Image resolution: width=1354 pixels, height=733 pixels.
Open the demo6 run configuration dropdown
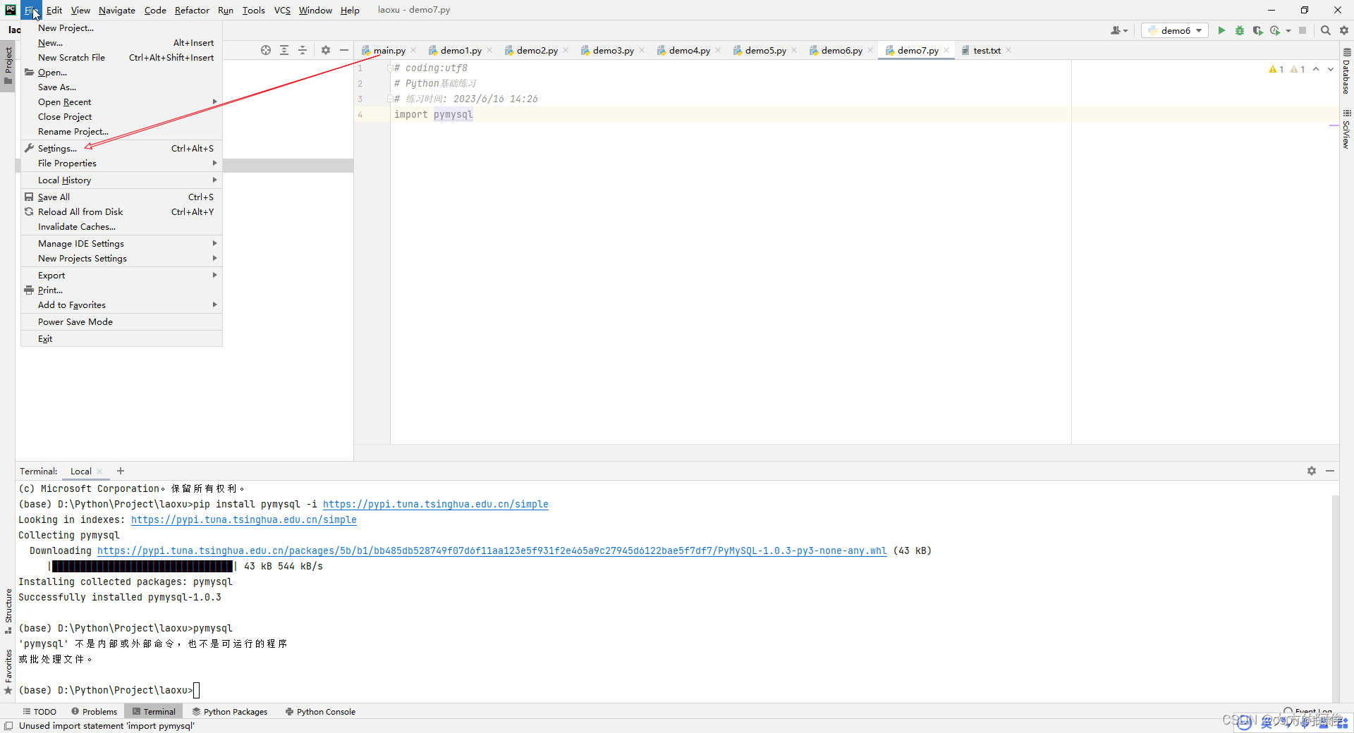[1175, 30]
